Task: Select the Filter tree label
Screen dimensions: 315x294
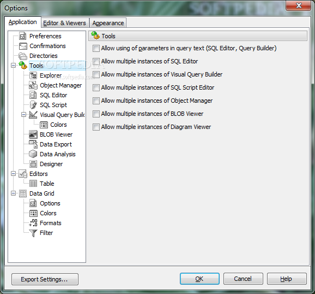Action: point(46,233)
